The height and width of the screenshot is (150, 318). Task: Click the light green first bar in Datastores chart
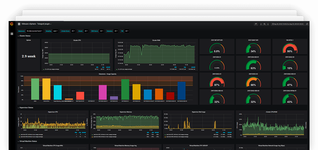coord(35,89)
